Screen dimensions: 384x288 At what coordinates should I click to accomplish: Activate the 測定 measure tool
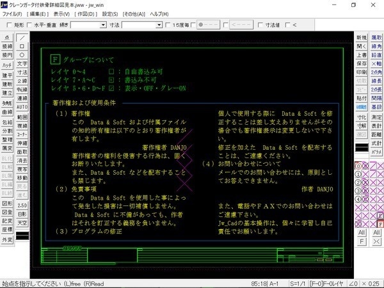click(376, 117)
